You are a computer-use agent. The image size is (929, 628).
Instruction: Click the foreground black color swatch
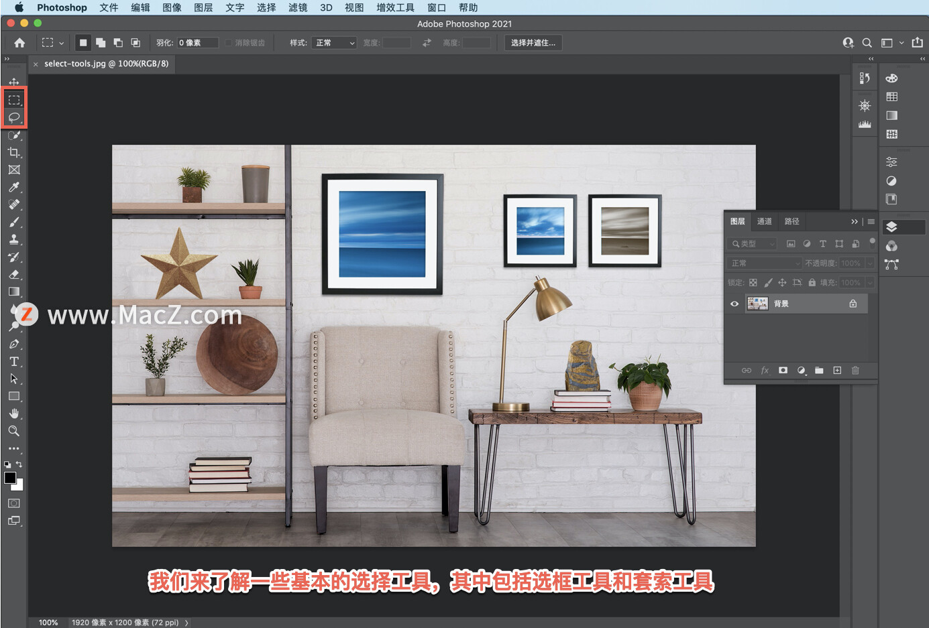[x=10, y=478]
